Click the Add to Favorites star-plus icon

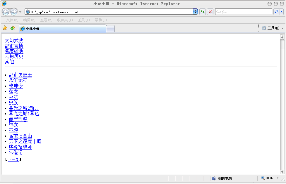coord(13,28)
